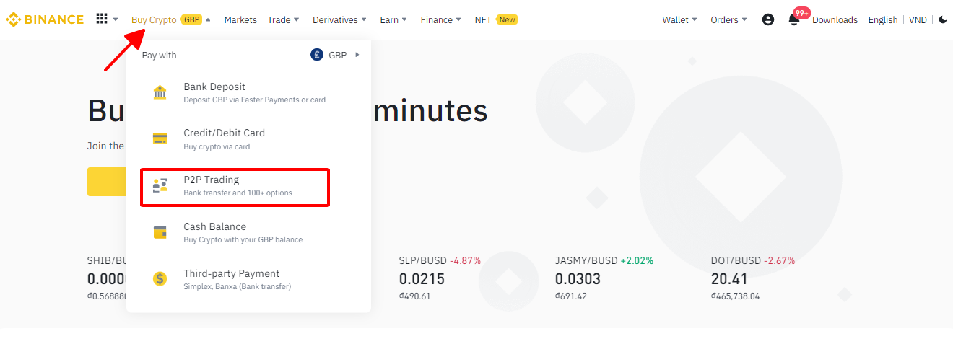
Task: Select GBP pay-with currency selector
Action: [335, 55]
